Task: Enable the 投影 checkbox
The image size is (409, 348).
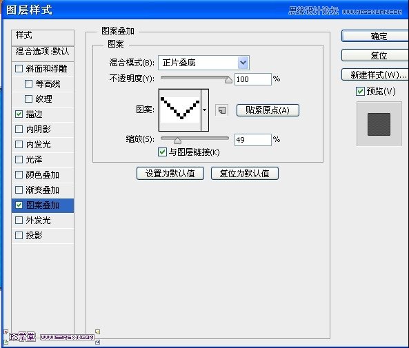Action: 19,236
